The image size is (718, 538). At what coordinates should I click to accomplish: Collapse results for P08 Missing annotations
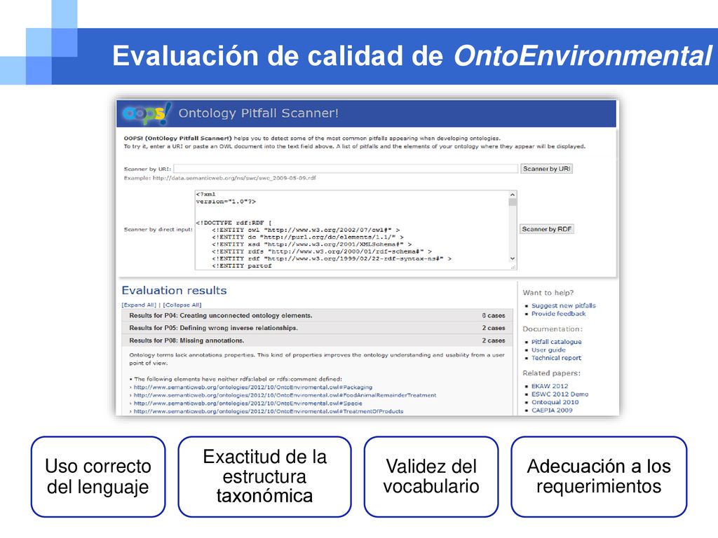point(317,341)
